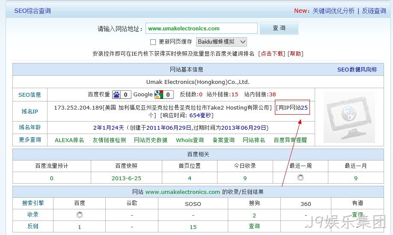Open 反链查询 link in header
393x235 pixels.
pyautogui.click(x=374, y=11)
